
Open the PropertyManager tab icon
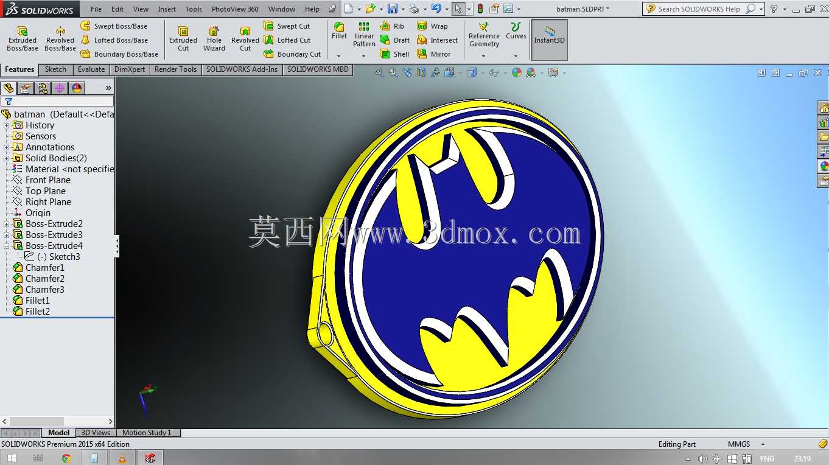pyautogui.click(x=26, y=88)
